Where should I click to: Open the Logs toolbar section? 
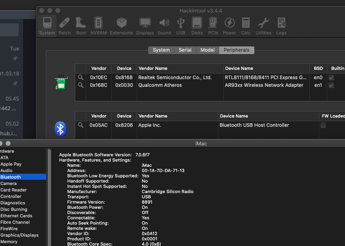point(282,26)
